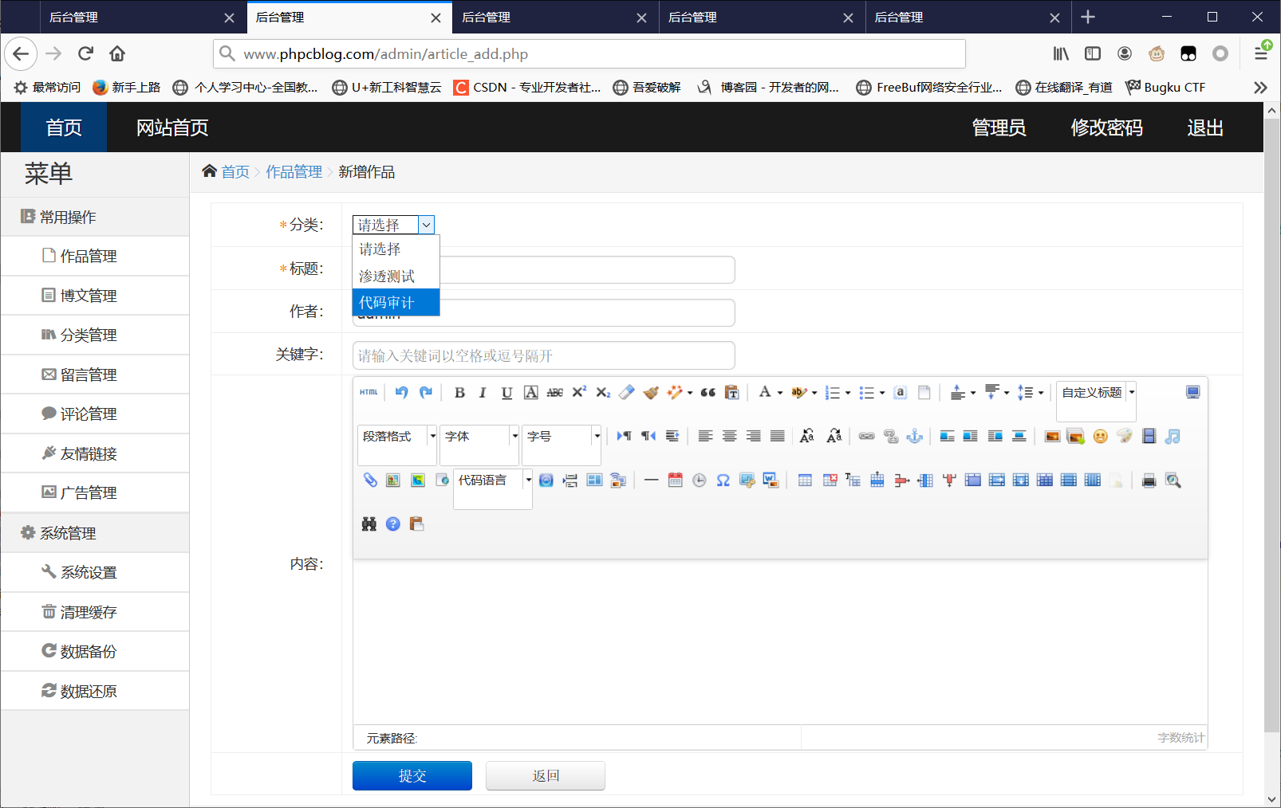Click the multiple image upload icon
Image resolution: width=1281 pixels, height=808 pixels.
point(1076,436)
